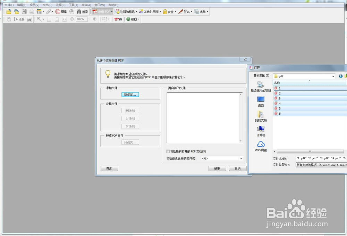This screenshot has height=236, width=347.
Task: Click the Organizer icon in toolbar
Action: [39, 12]
